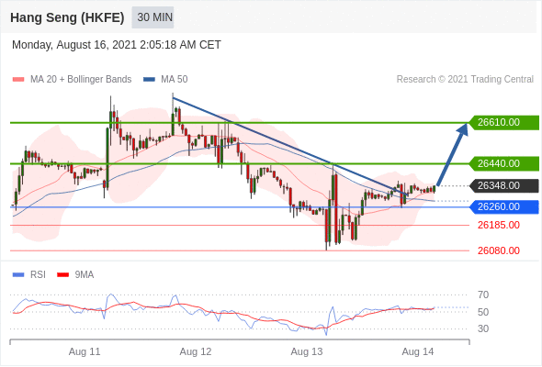This screenshot has height=367, width=542.
Task: Click the 26440.00 green resistance label
Action: tap(503, 163)
